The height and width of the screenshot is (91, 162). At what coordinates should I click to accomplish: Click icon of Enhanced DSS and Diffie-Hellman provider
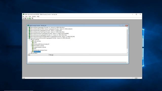click(30, 36)
